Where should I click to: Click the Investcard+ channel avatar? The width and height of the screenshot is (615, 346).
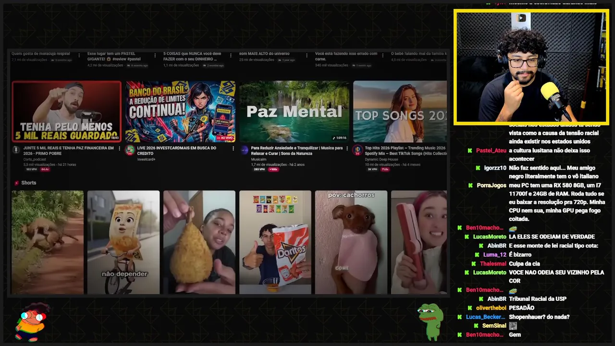tap(130, 150)
